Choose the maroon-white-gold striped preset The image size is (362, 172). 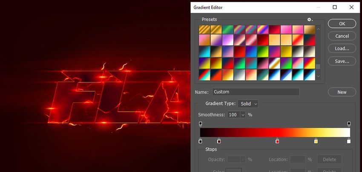tap(275, 63)
